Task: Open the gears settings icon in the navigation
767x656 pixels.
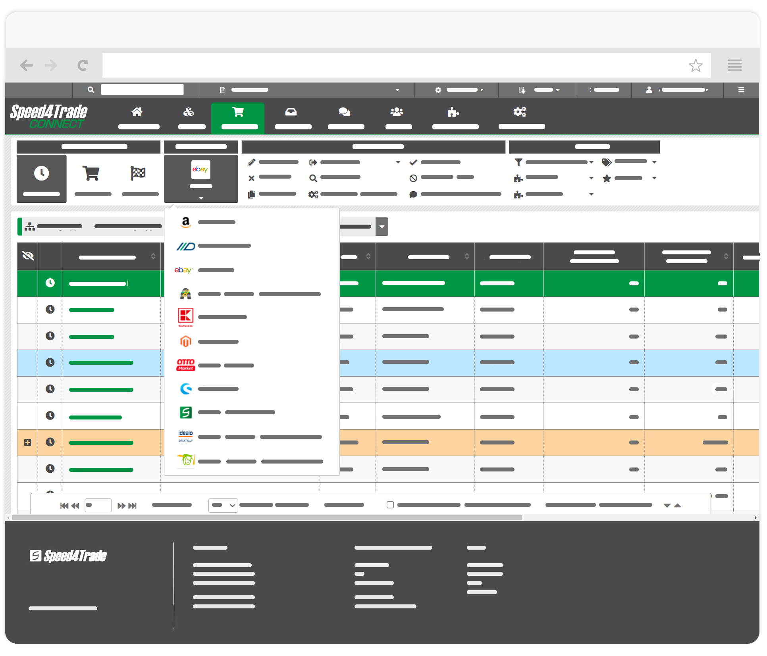Action: (x=520, y=112)
